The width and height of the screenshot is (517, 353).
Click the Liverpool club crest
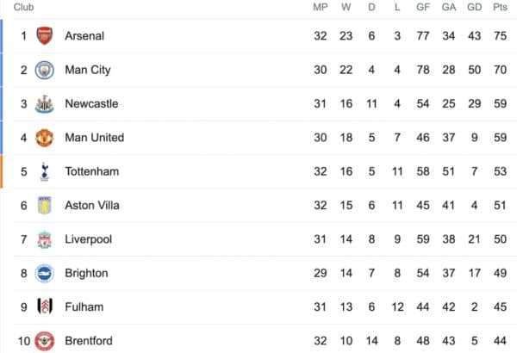[45, 239]
